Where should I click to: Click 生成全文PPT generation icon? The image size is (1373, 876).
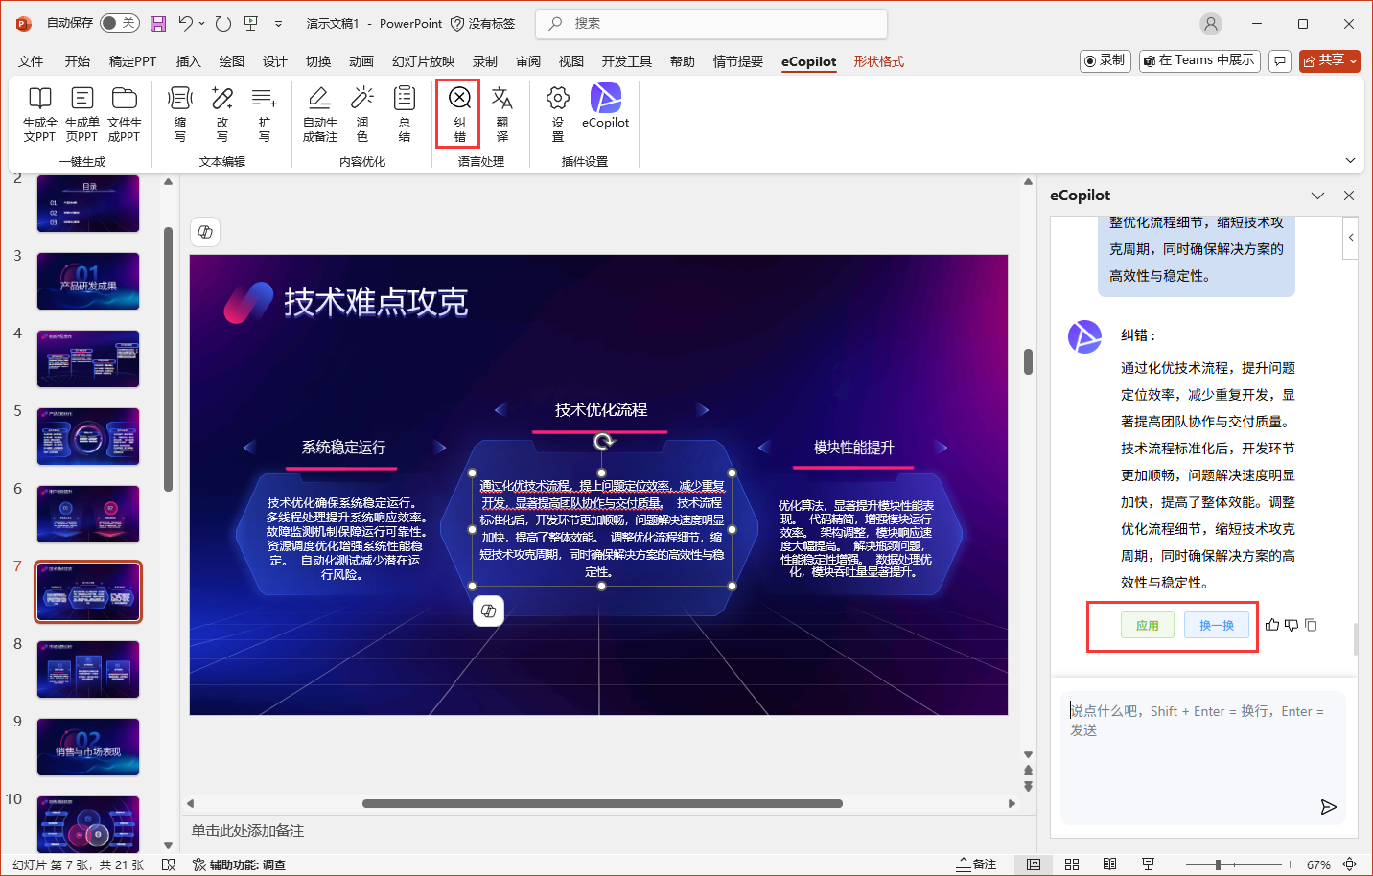click(x=39, y=113)
